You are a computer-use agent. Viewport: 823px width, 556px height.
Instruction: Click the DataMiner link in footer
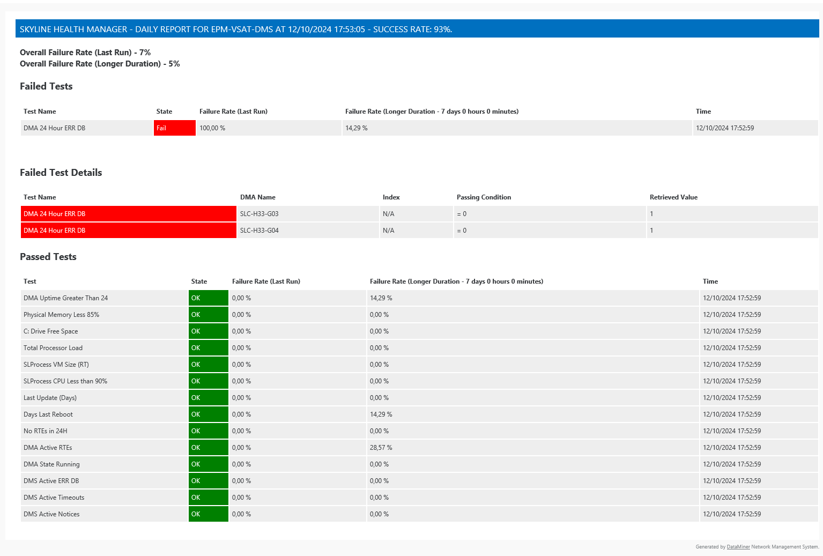tap(738, 547)
